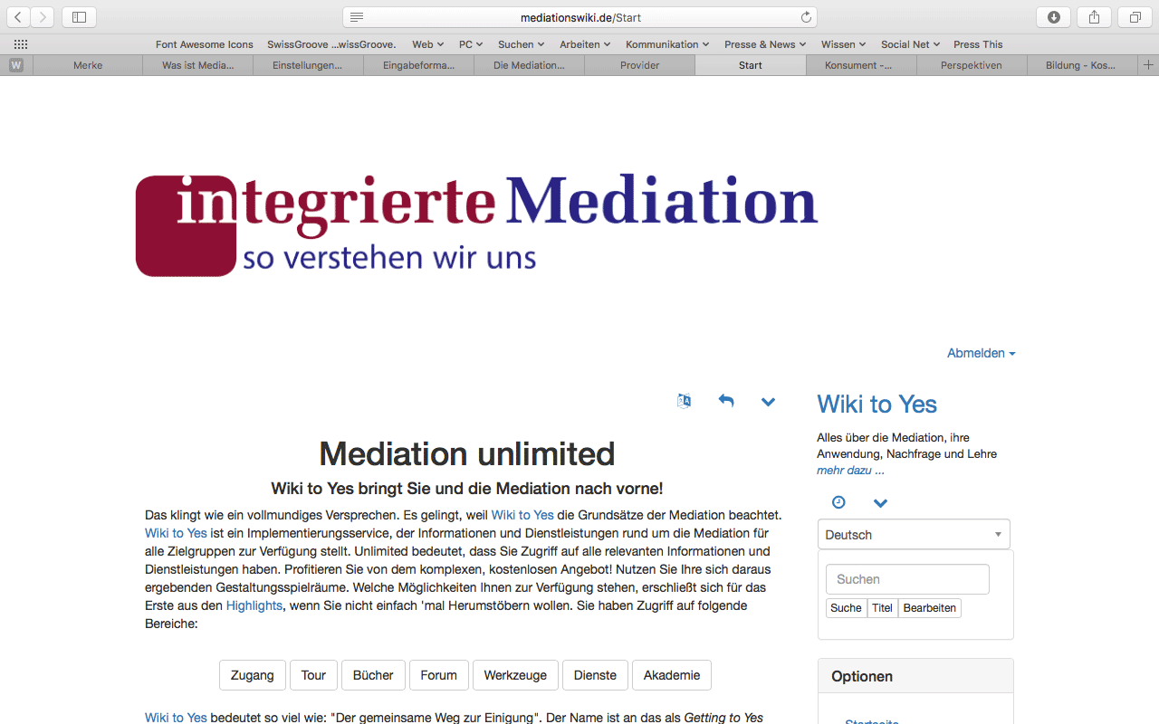The image size is (1159, 724).
Task: Click the clock history icon in sidebar
Action: point(838,502)
